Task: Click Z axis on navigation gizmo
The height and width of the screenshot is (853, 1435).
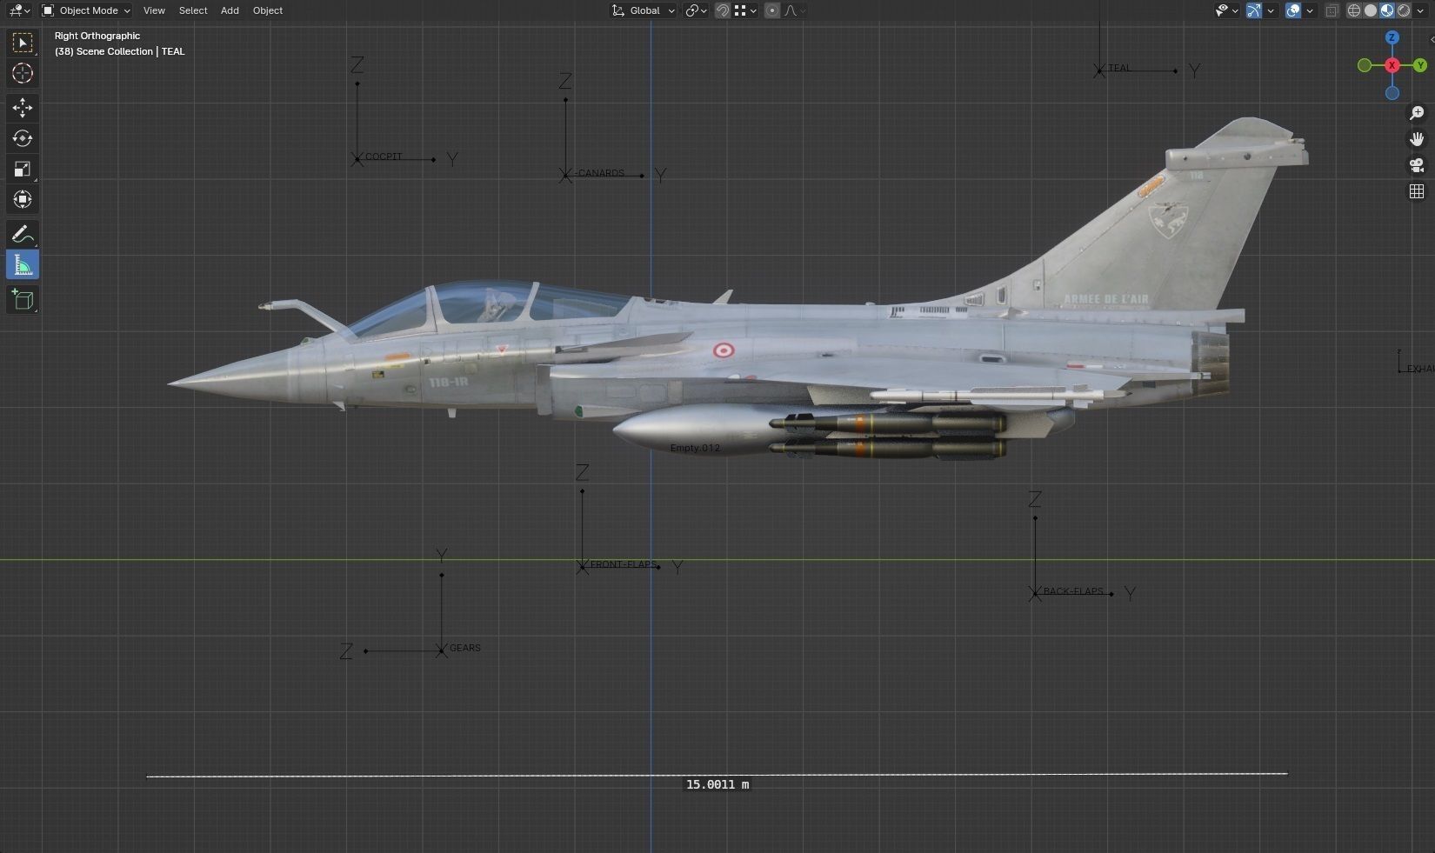Action: click(x=1392, y=37)
